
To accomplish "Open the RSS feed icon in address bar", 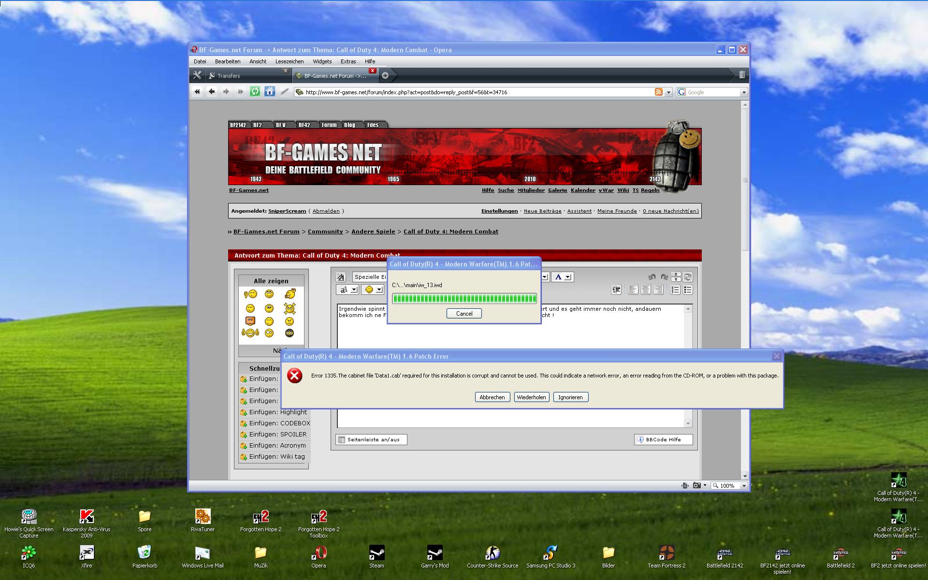I will (658, 92).
